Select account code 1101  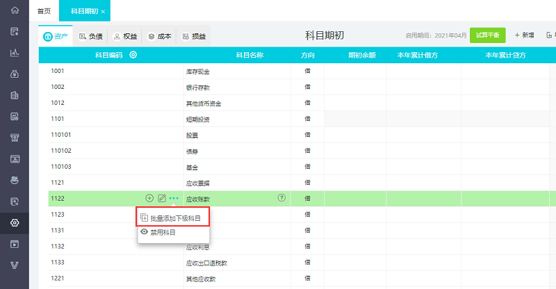(x=58, y=119)
